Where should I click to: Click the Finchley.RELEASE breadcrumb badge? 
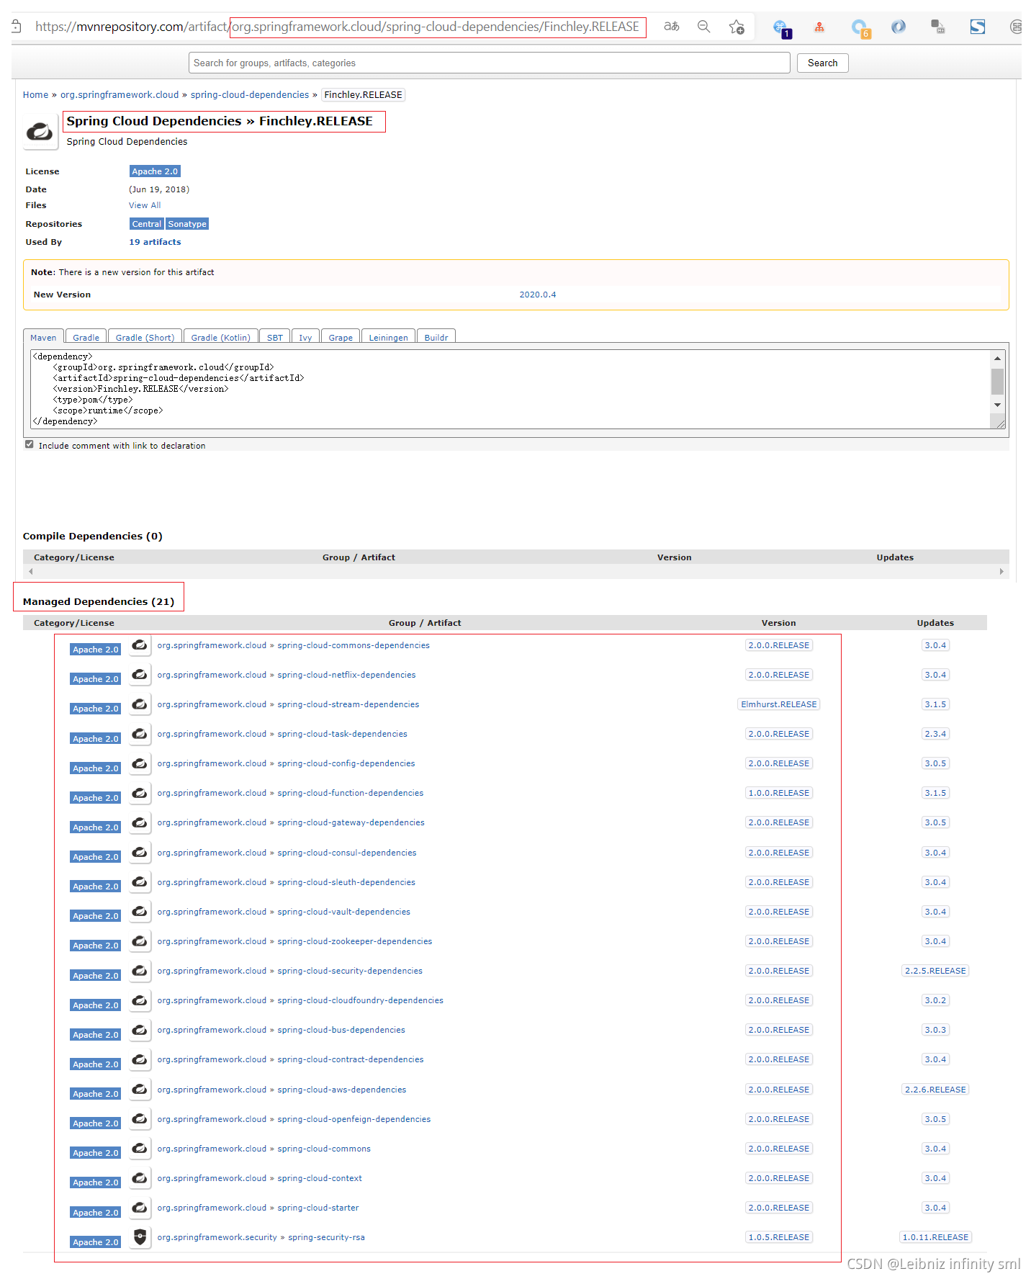(363, 95)
